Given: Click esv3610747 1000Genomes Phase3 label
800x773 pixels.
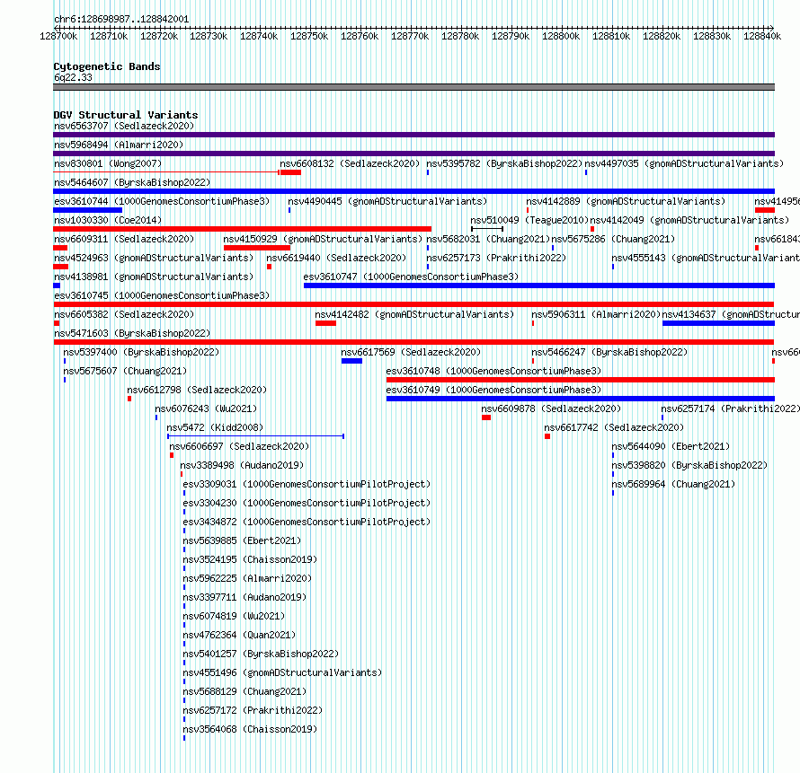Looking at the screenshot, I should 411,277.
